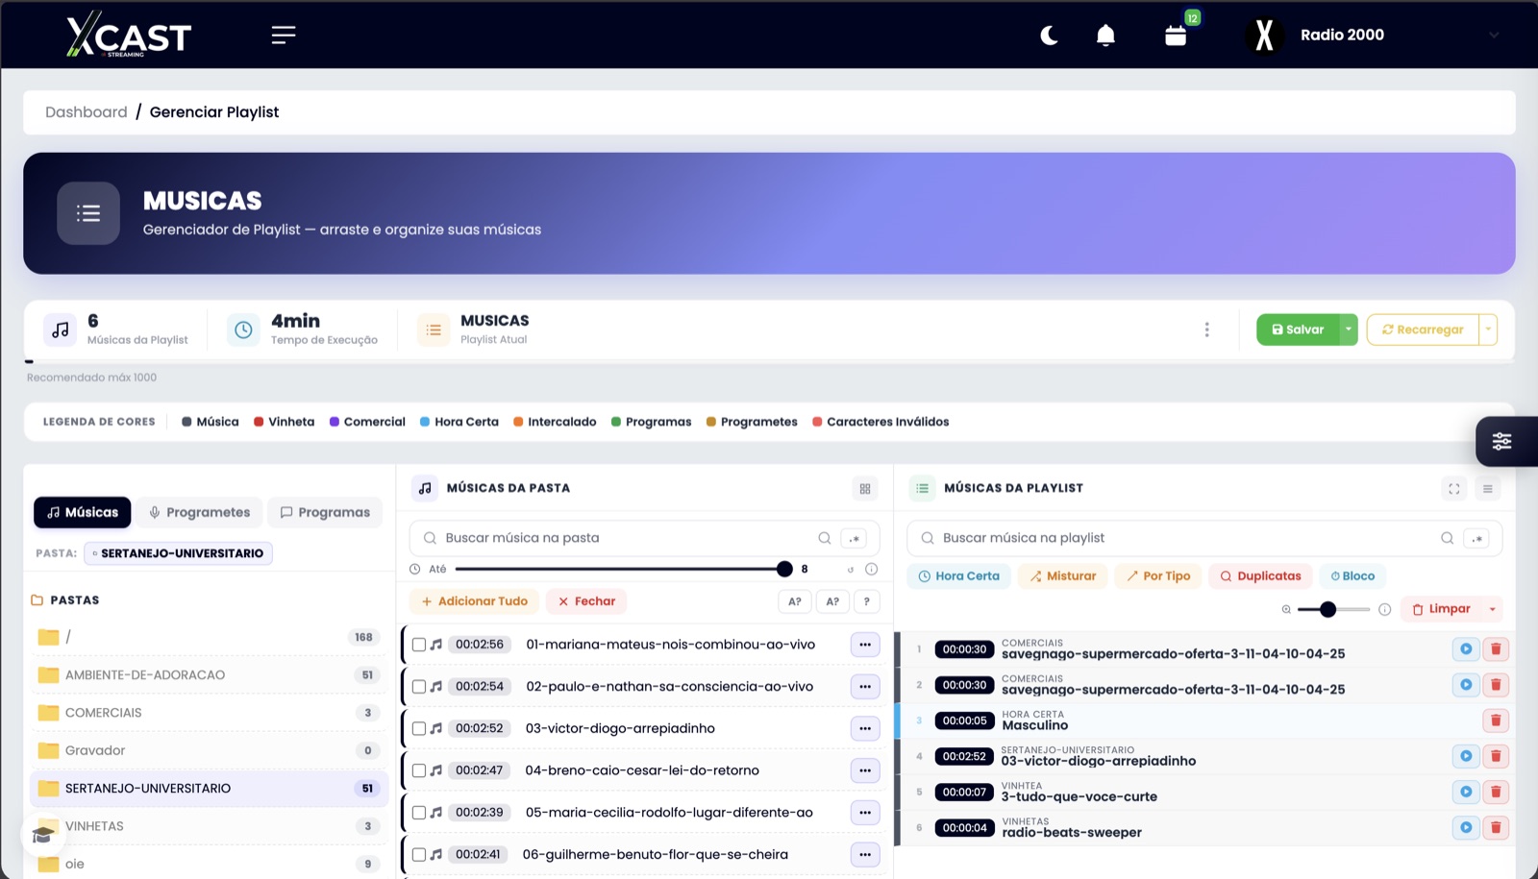1538x879 pixels.
Task: Click the playlist zoom slider handle
Action: 1327,609
